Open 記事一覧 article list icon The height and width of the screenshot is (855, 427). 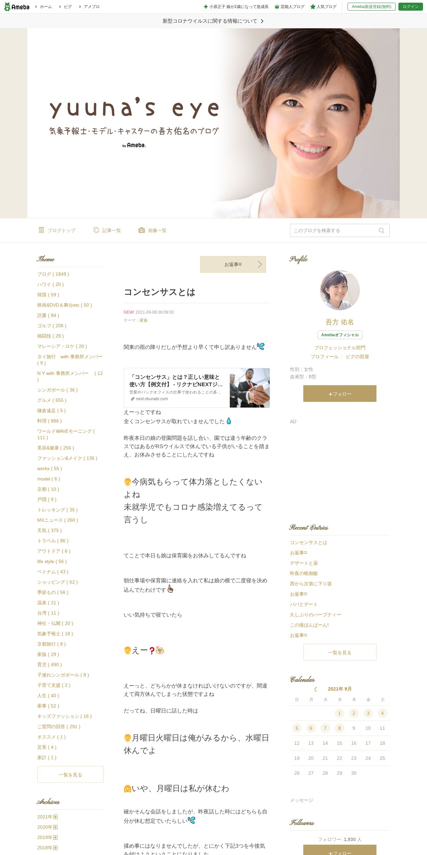[x=96, y=230]
